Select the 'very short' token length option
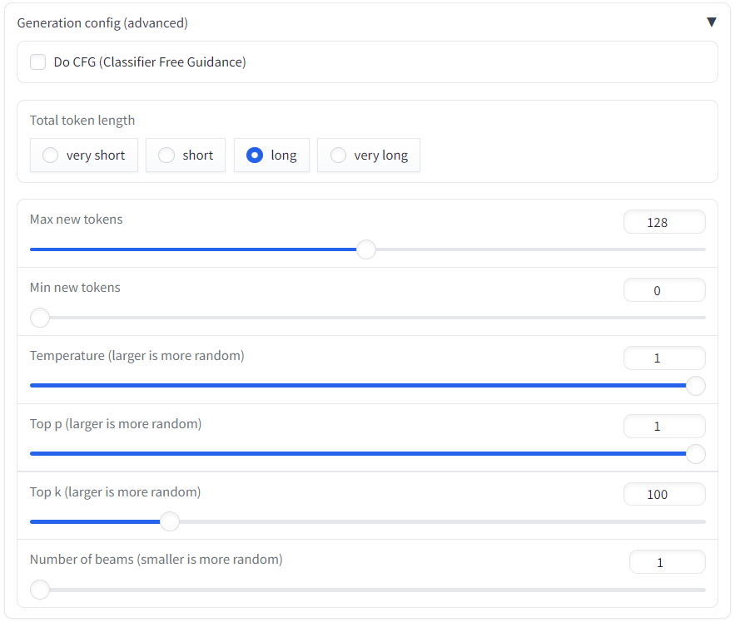Image resolution: width=735 pixels, height=622 pixels. pyautogui.click(x=51, y=155)
